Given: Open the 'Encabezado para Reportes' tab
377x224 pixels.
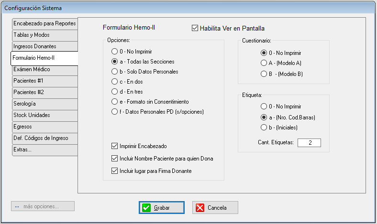Looking at the screenshot, I should [44, 23].
